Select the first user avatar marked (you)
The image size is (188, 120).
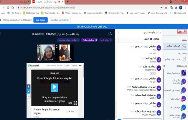pyautogui.click(x=184, y=73)
